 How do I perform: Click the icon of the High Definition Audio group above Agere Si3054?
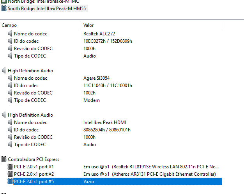(x=4, y=71)
